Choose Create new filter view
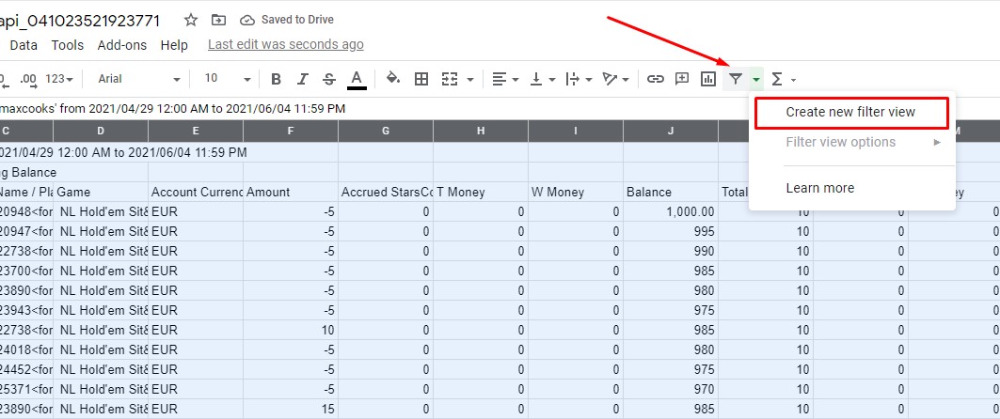This screenshot has width=1000, height=419. (x=851, y=112)
